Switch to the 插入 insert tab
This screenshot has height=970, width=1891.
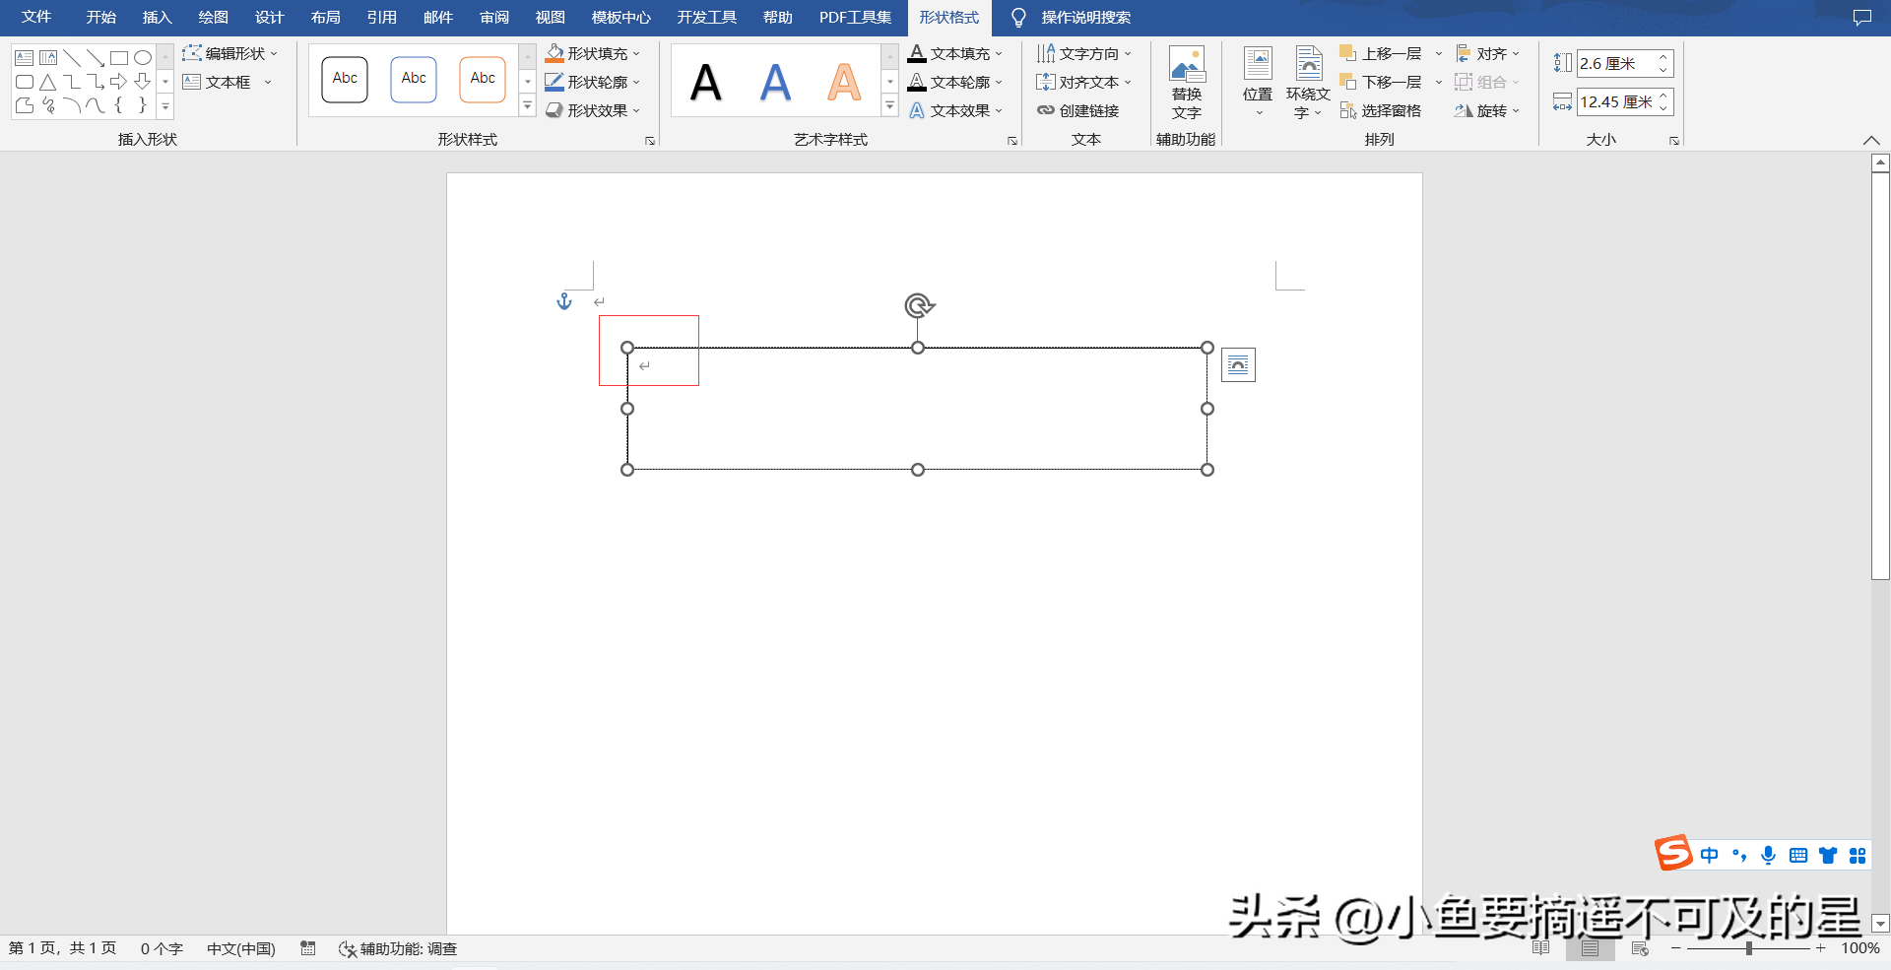(157, 17)
